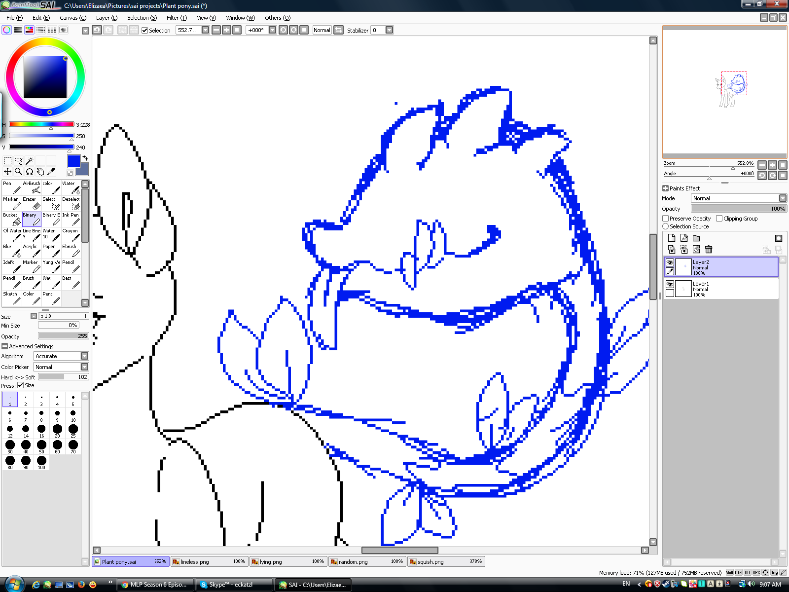This screenshot has height=592, width=789.
Task: Transfer down the layer
Action: (x=672, y=250)
